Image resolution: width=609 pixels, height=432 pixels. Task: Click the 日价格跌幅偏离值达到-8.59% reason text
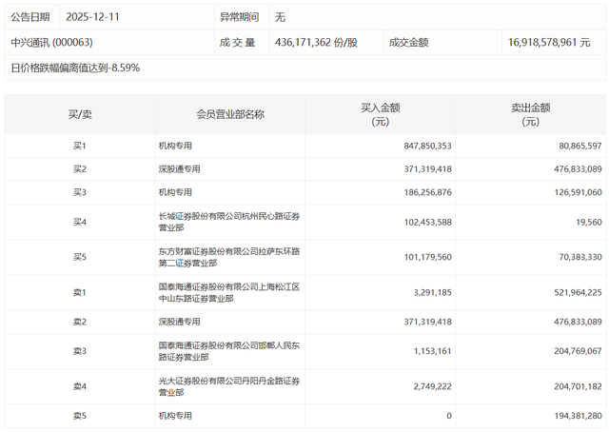(x=75, y=68)
